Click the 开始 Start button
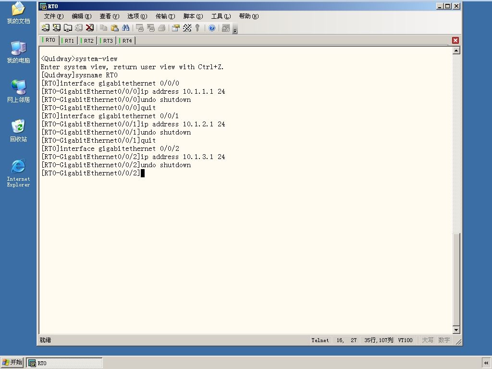 tap(12, 363)
